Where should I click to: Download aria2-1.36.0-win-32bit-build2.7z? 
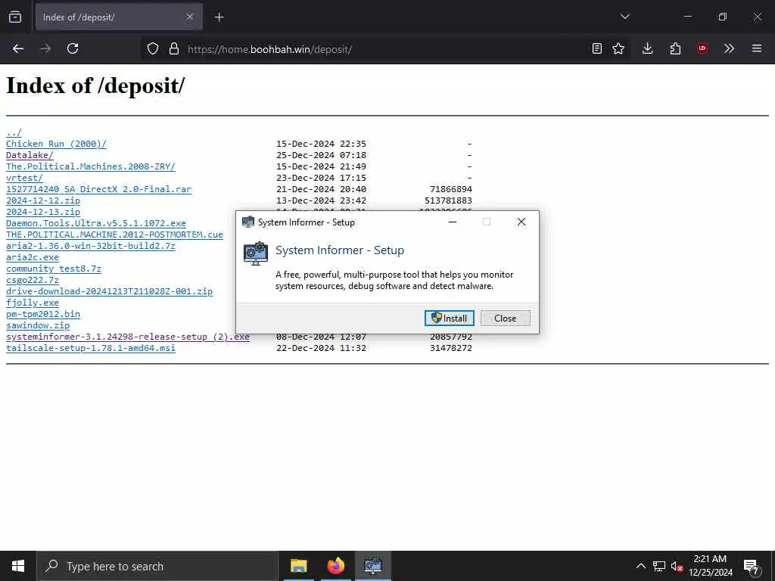coord(91,246)
